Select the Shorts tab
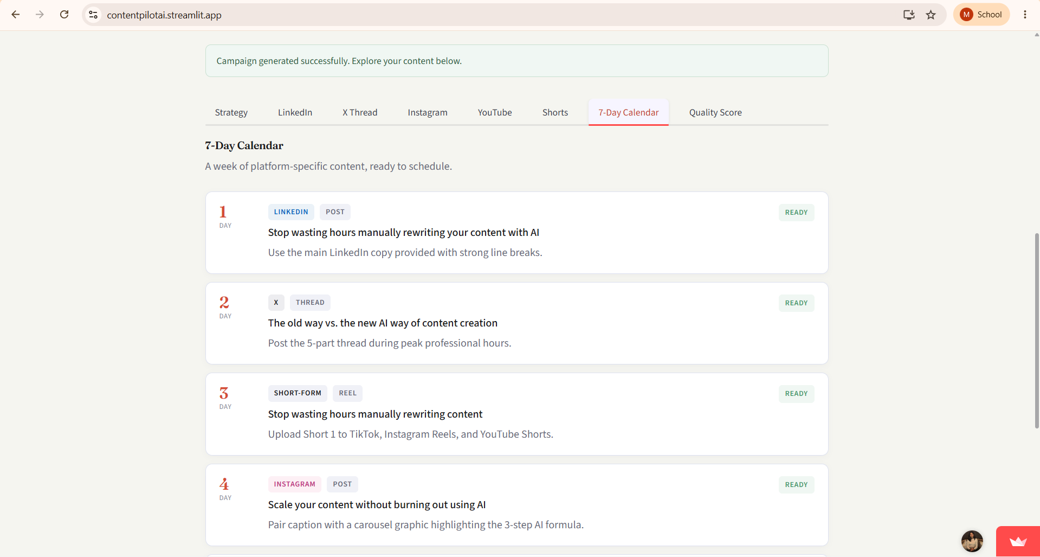 [x=555, y=112]
